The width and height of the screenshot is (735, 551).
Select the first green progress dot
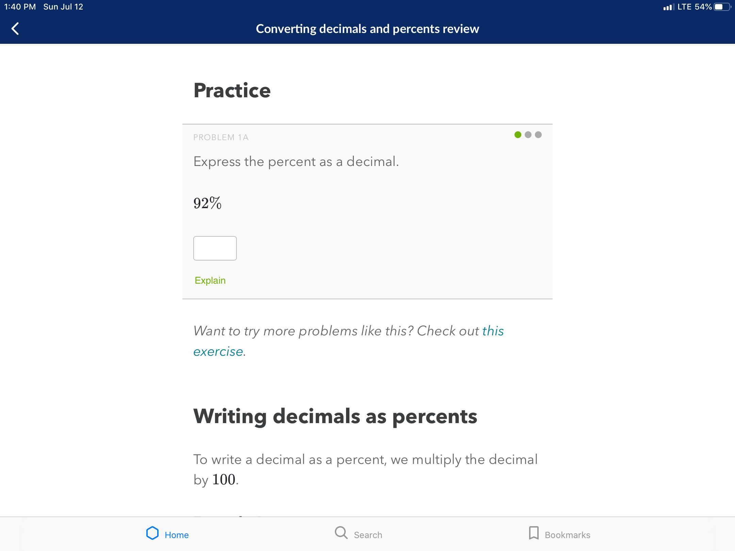pos(518,135)
